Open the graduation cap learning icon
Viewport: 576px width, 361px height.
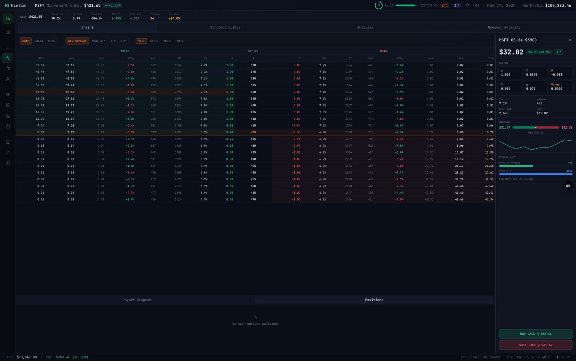[x=8, y=94]
